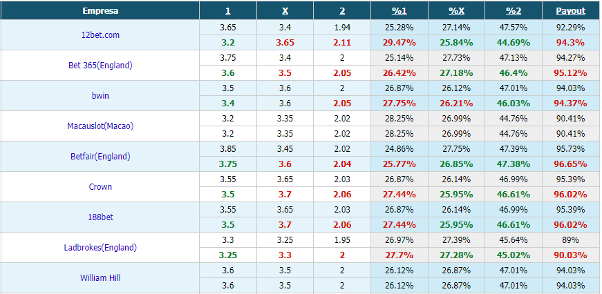Click the bwin bookmaker link

(x=100, y=95)
